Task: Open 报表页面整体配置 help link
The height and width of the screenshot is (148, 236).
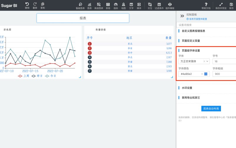Action: tap(197, 19)
